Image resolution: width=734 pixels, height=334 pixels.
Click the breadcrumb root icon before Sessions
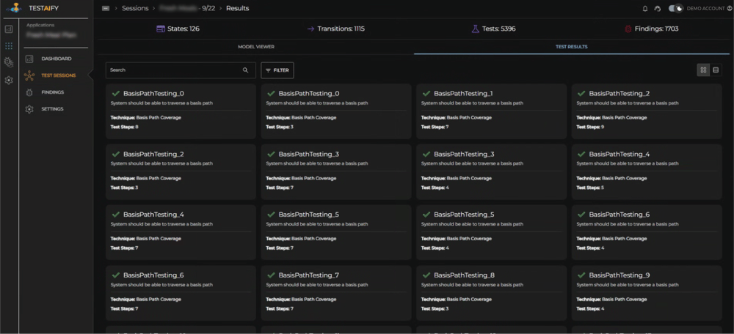pos(106,8)
